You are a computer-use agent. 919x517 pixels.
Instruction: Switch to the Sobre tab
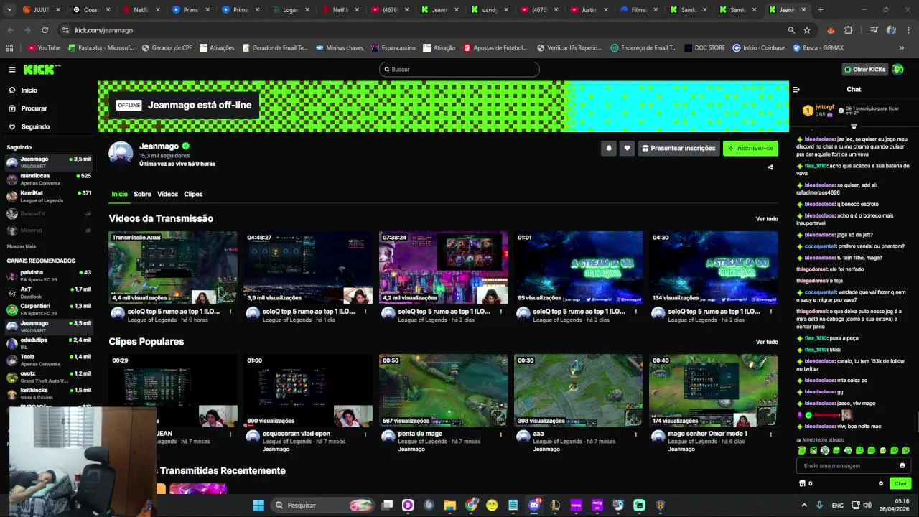tap(142, 194)
